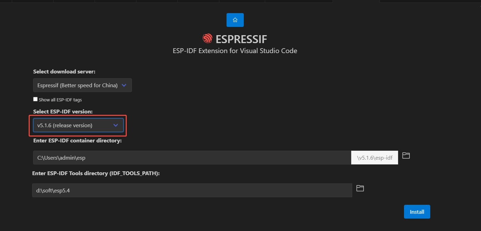The image size is (481, 231).
Task: Click the 'Enter ESP-IDF Tools directory' label
Action: tap(96, 173)
